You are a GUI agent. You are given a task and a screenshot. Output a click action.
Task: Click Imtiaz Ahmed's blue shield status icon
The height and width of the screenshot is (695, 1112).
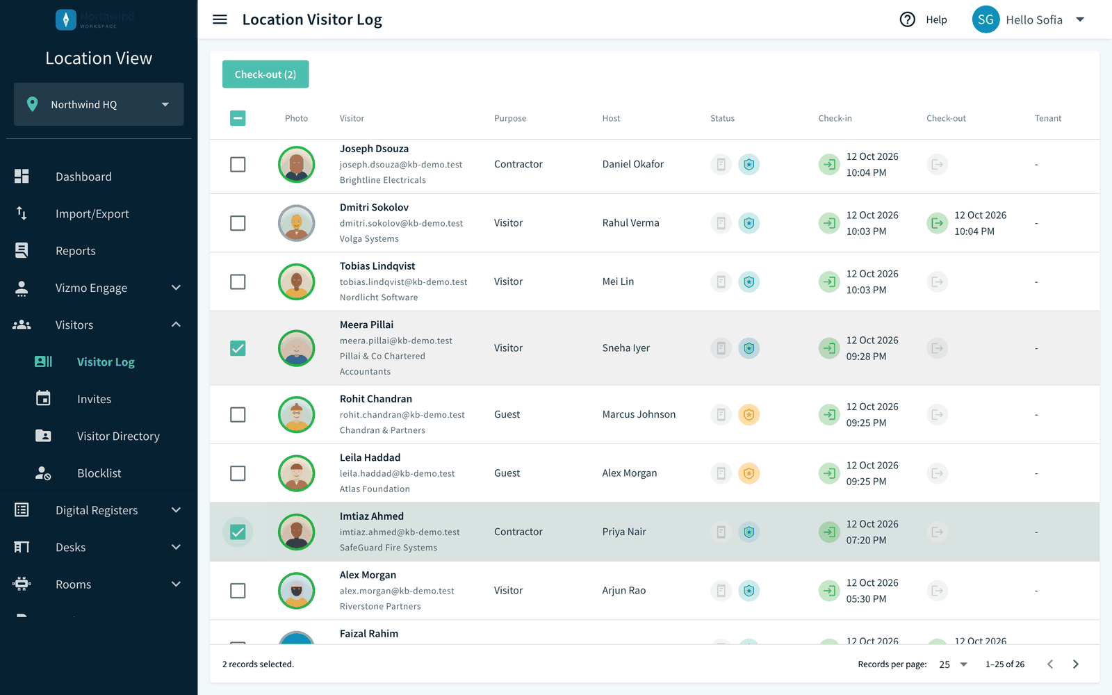click(749, 532)
